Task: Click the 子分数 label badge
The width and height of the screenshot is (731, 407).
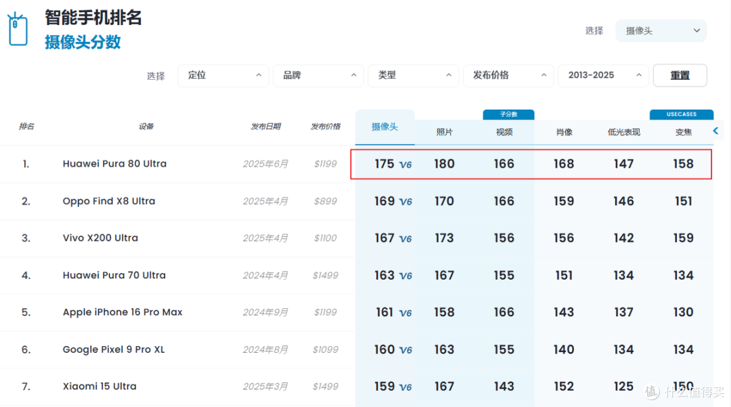Action: coord(508,114)
